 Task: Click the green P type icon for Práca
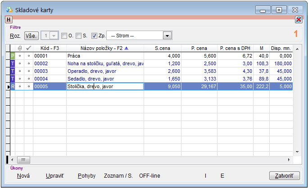pos(13,56)
